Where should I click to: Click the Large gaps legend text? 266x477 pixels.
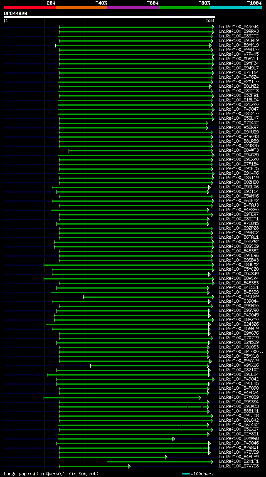(x=51, y=474)
